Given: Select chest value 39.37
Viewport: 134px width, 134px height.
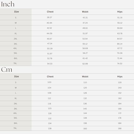Looking at the screenshot, I should point(49,17).
